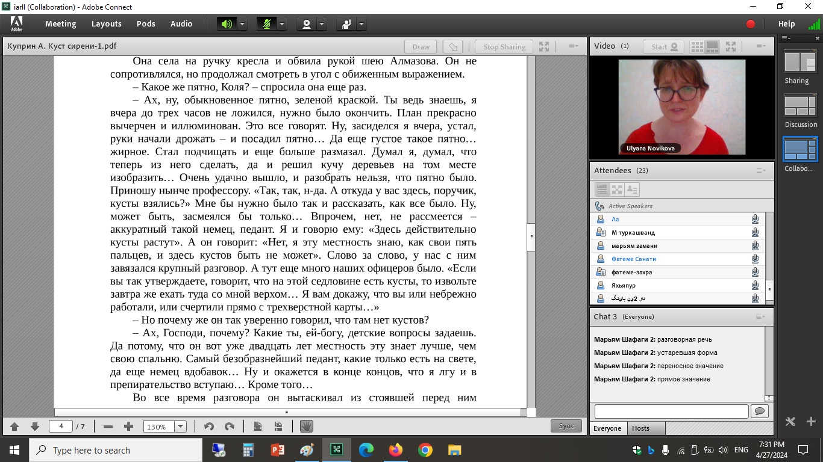Open Chrome from the taskbar

click(425, 449)
